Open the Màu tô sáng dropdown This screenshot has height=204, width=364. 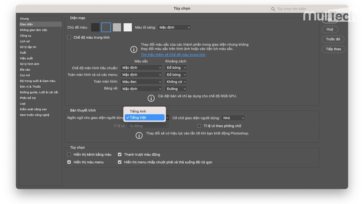[174, 27]
